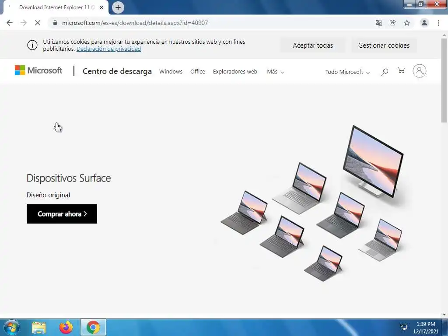Click the Chrome taskbar icon
This screenshot has height=336, width=448.
point(93,327)
